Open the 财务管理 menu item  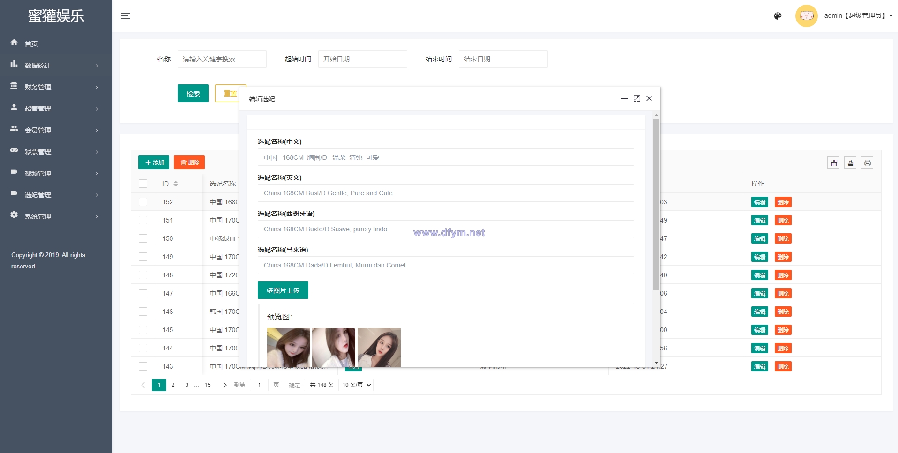[56, 87]
